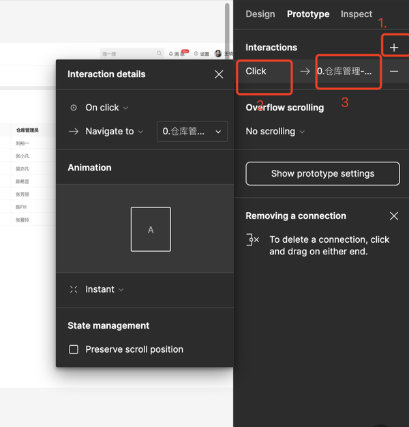The width and height of the screenshot is (409, 427).
Task: Click the user avatar in canvas mockup
Action: click(218, 53)
